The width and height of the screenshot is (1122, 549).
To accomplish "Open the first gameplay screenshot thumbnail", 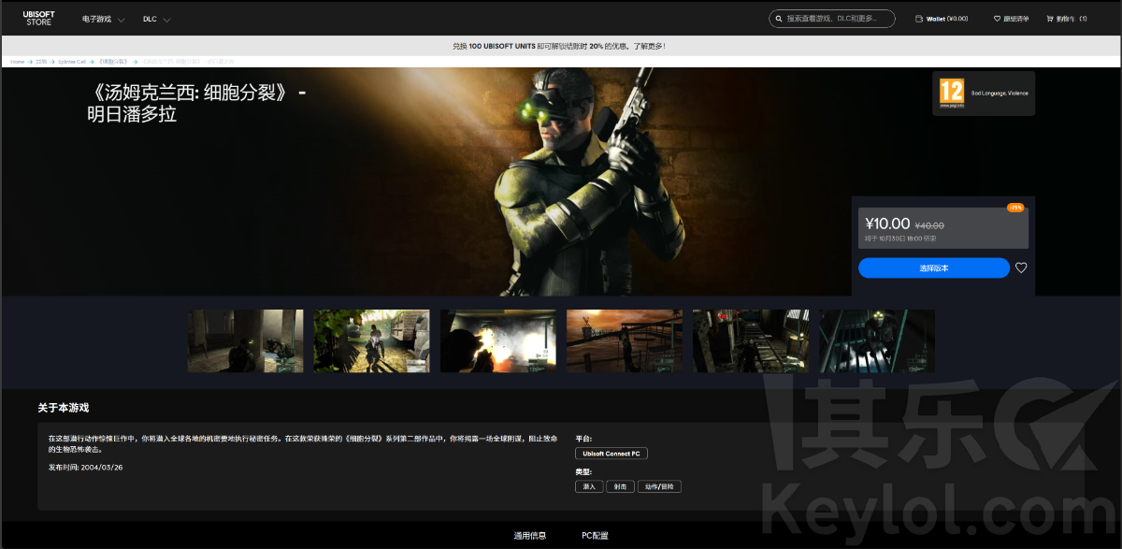I will click(246, 341).
